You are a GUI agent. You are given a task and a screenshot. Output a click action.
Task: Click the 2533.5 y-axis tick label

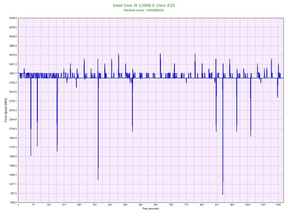(13, 110)
